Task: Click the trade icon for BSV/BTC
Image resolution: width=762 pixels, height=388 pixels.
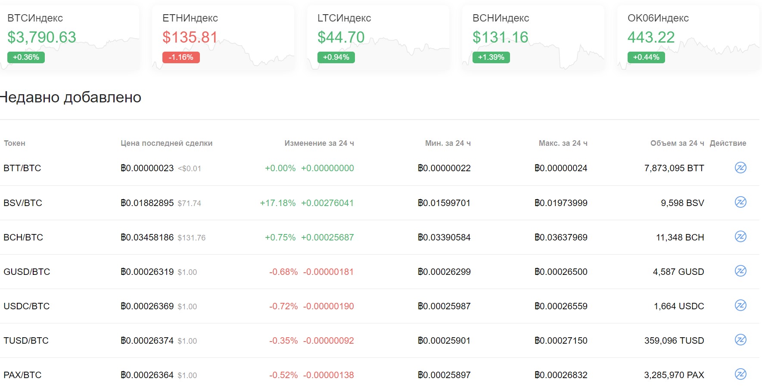Action: (x=740, y=202)
